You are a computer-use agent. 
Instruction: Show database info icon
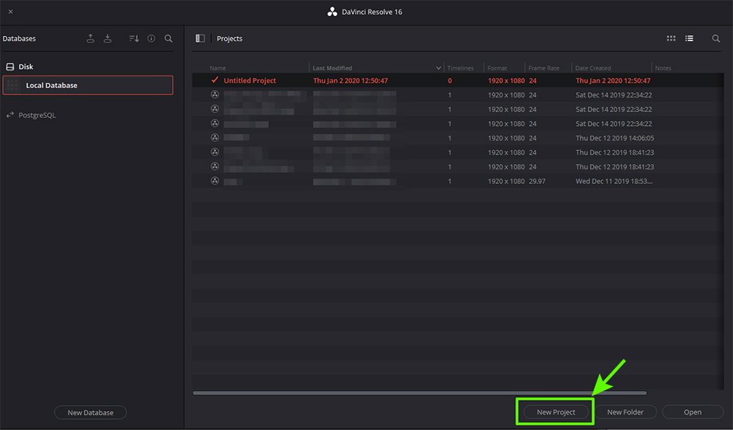pos(152,39)
